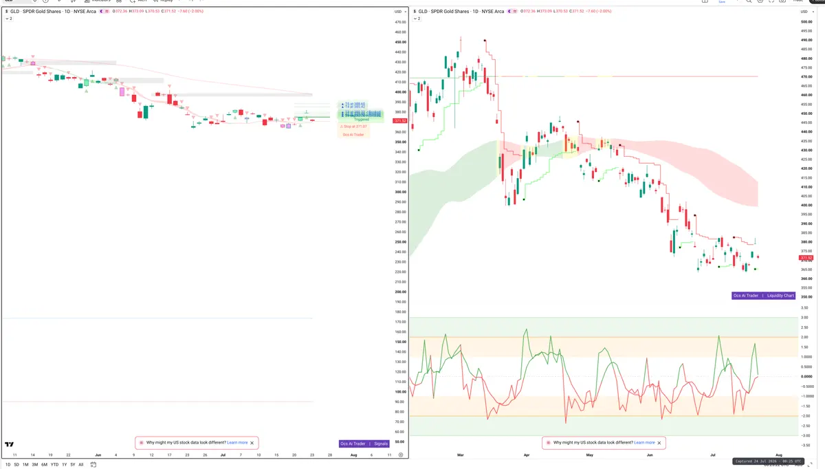
Task: Select the 3M time range button
Action: (x=34, y=465)
